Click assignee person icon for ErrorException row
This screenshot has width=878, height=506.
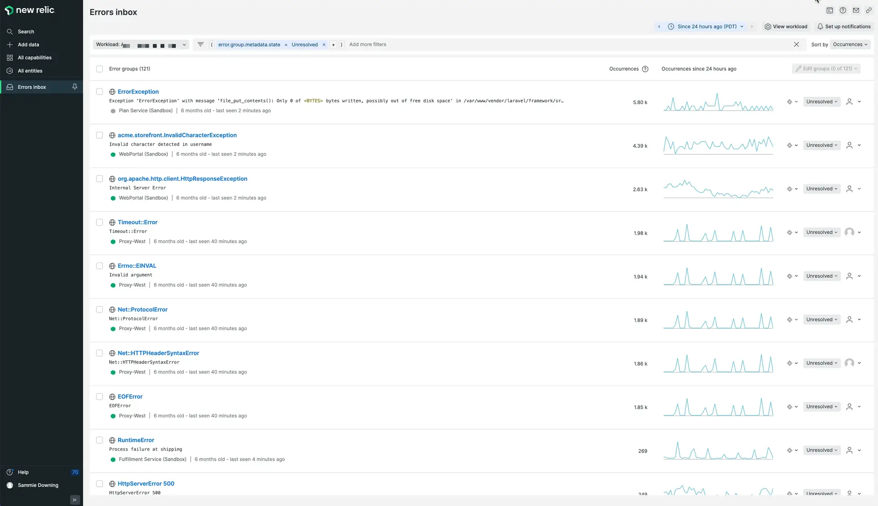(849, 102)
